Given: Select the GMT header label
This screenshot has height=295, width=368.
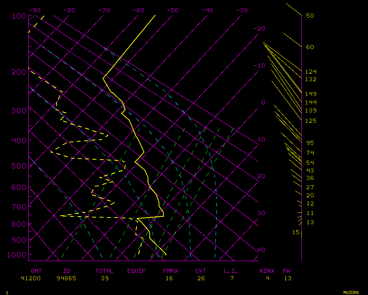Looking at the screenshot, I should 36,271.
